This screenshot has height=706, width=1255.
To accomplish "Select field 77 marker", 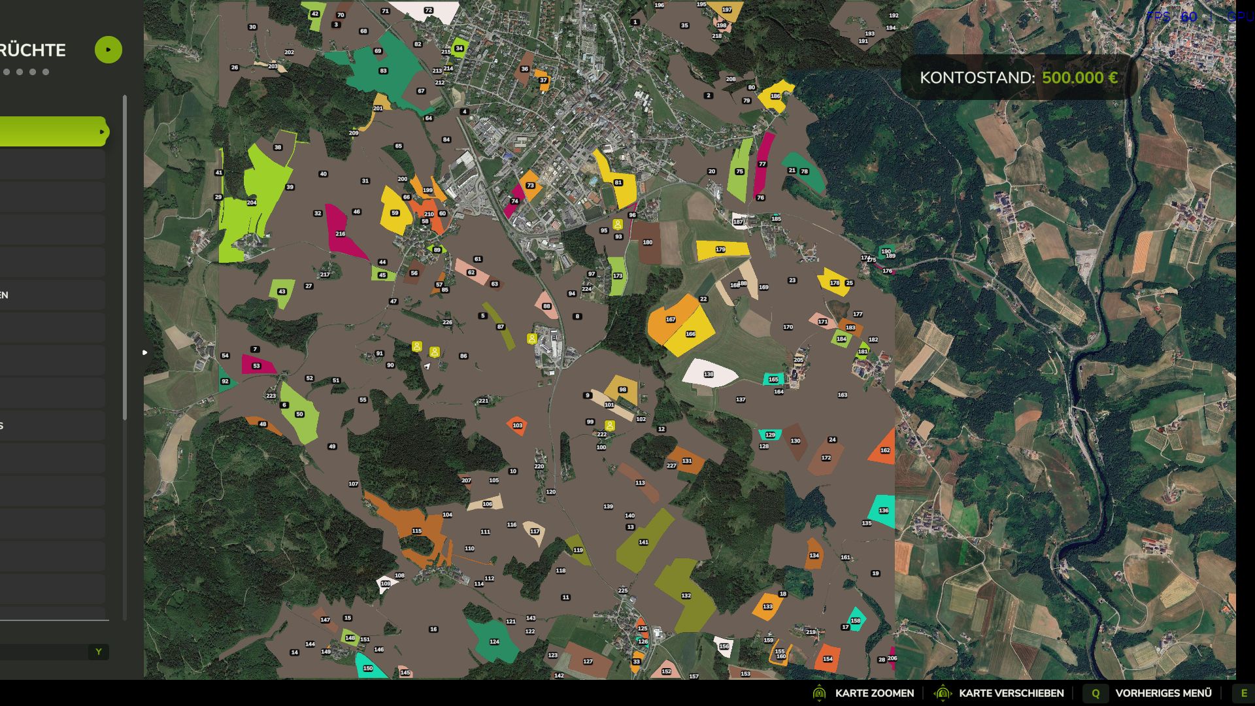I will 762,164.
